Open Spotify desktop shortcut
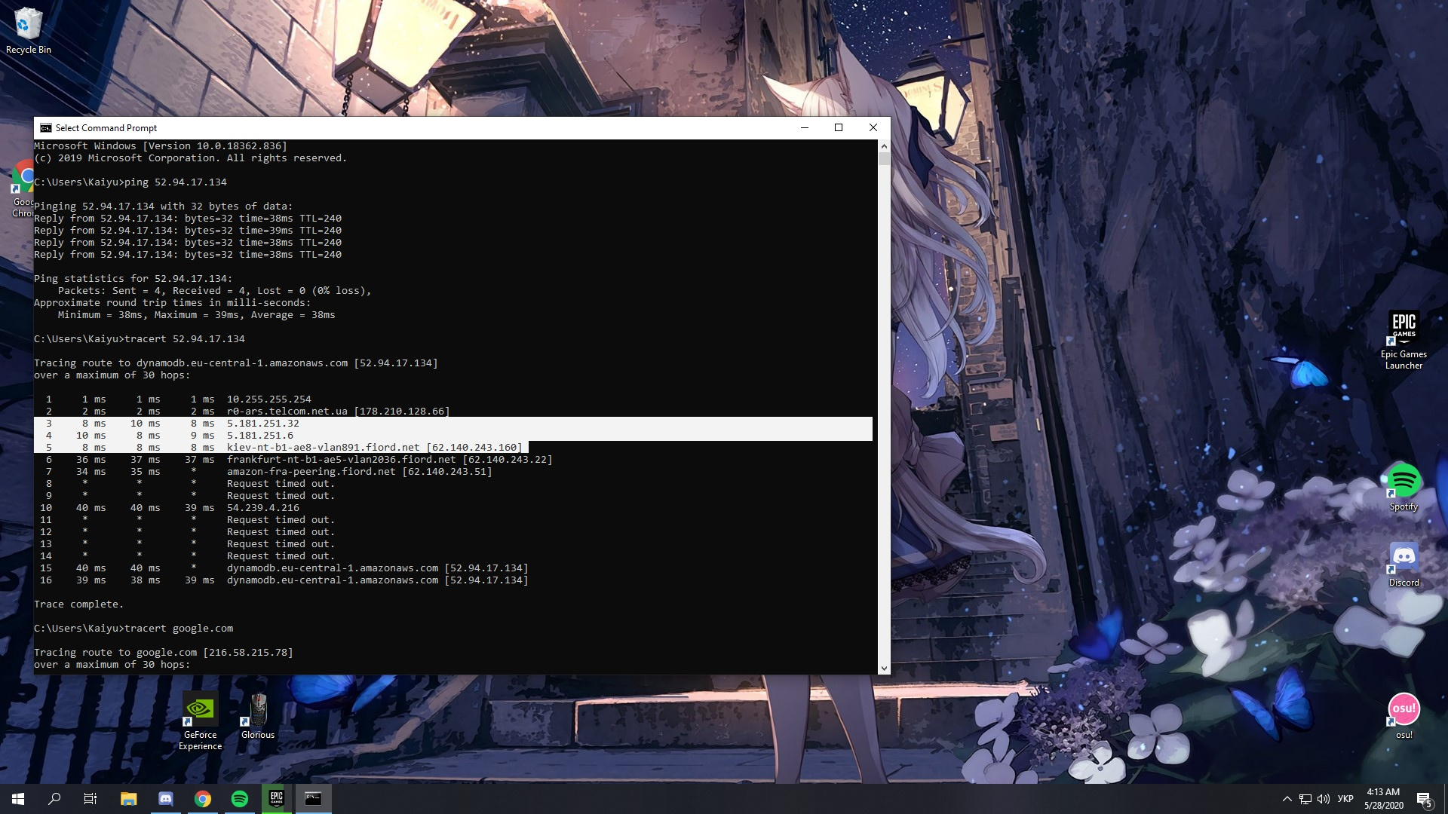The image size is (1448, 814). tap(1404, 488)
